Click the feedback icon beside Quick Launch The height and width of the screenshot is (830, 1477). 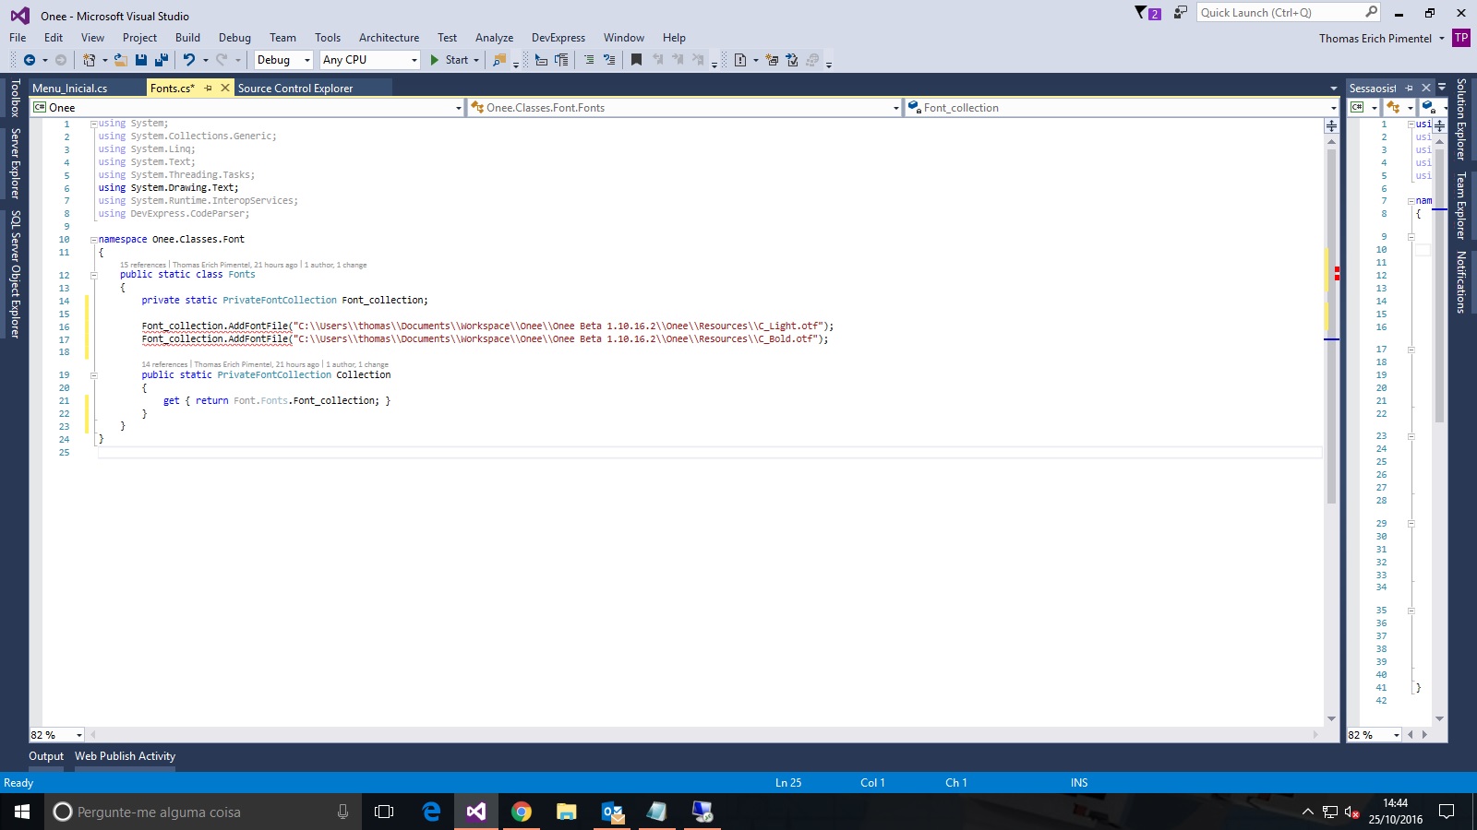click(x=1181, y=13)
